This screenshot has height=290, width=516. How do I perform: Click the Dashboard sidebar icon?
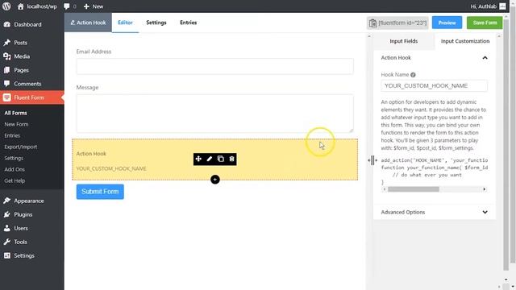click(x=7, y=24)
